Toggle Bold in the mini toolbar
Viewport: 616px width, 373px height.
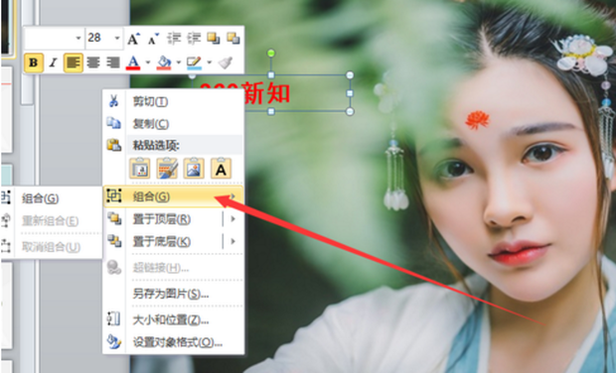coord(34,62)
